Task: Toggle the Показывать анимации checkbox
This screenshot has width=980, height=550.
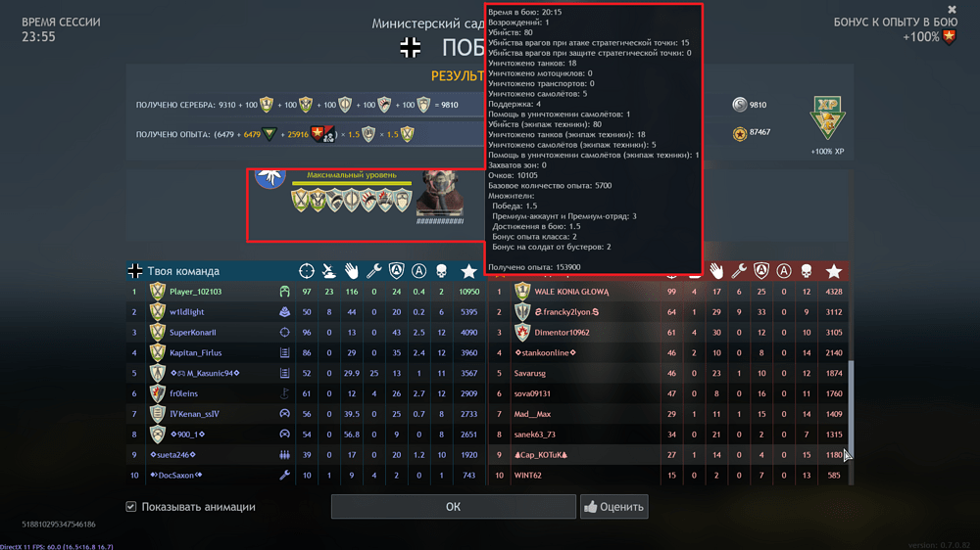Action: (x=130, y=506)
